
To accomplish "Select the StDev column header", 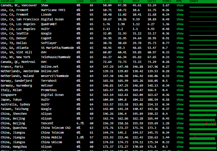I will click(166, 1).
